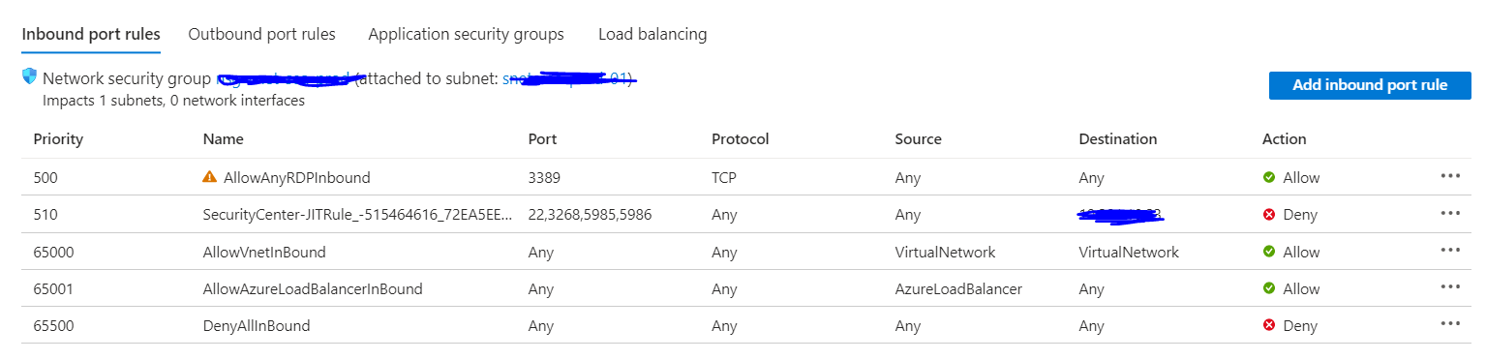Open the ellipsis menu for SecurityCenter-JITRule row
Image resolution: width=1486 pixels, height=360 pixels.
click(x=1449, y=213)
